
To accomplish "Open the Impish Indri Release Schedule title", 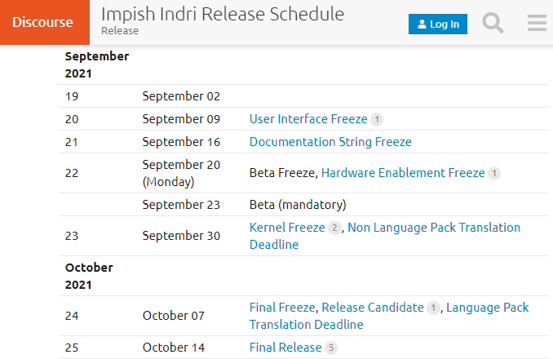I will (222, 14).
